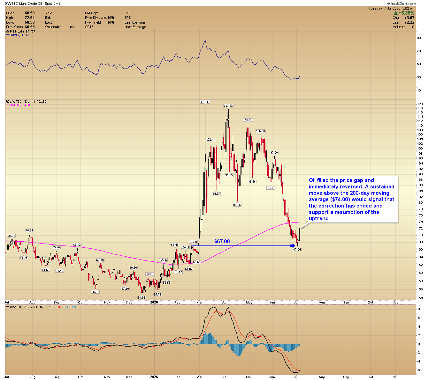428x380 pixels.
Task: Click the 110.93 price label
Action: click(248, 120)
